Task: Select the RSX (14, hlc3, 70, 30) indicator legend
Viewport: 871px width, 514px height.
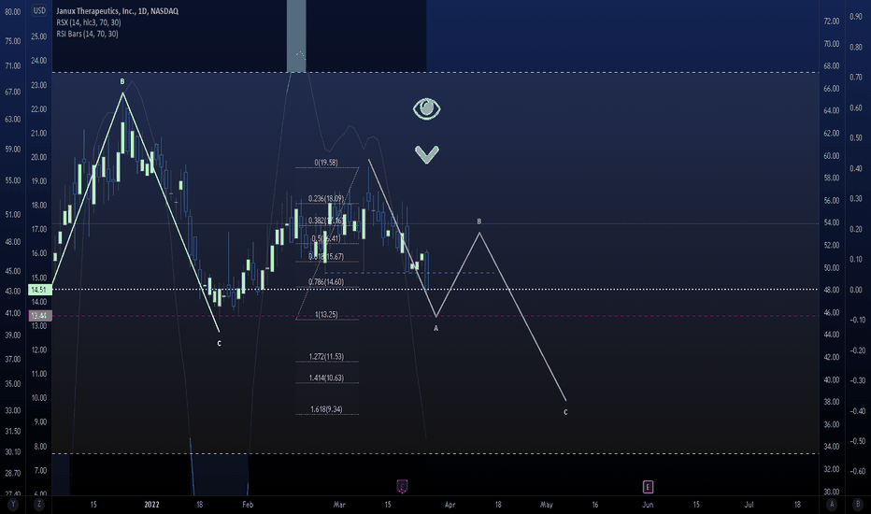Action: coord(87,23)
